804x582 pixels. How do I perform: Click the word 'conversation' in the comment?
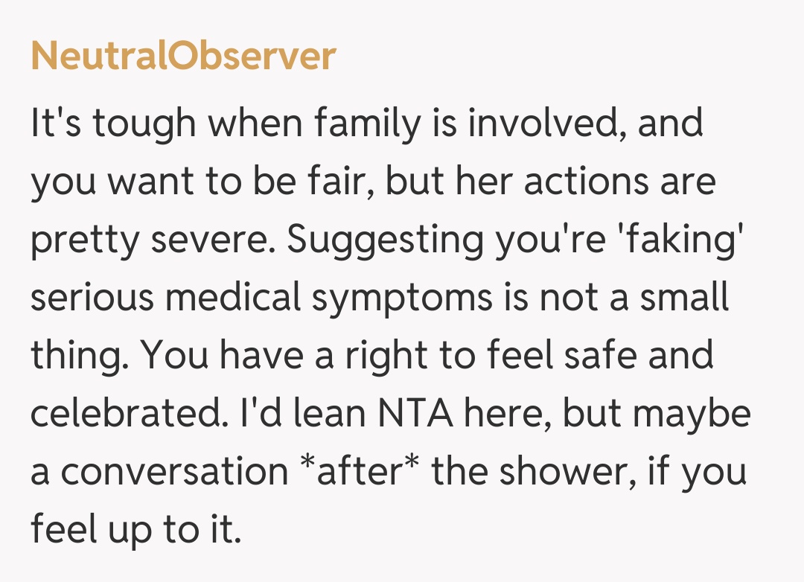point(174,473)
